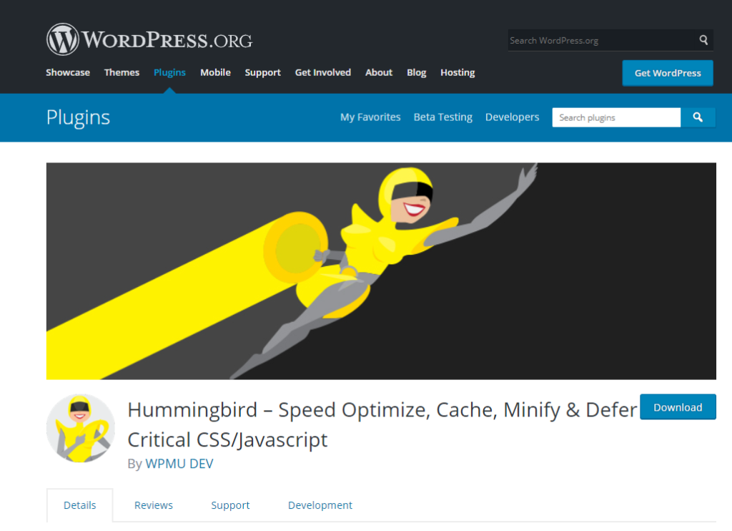732x531 pixels.
Task: Switch to the plugin Support tab
Action: pos(230,505)
